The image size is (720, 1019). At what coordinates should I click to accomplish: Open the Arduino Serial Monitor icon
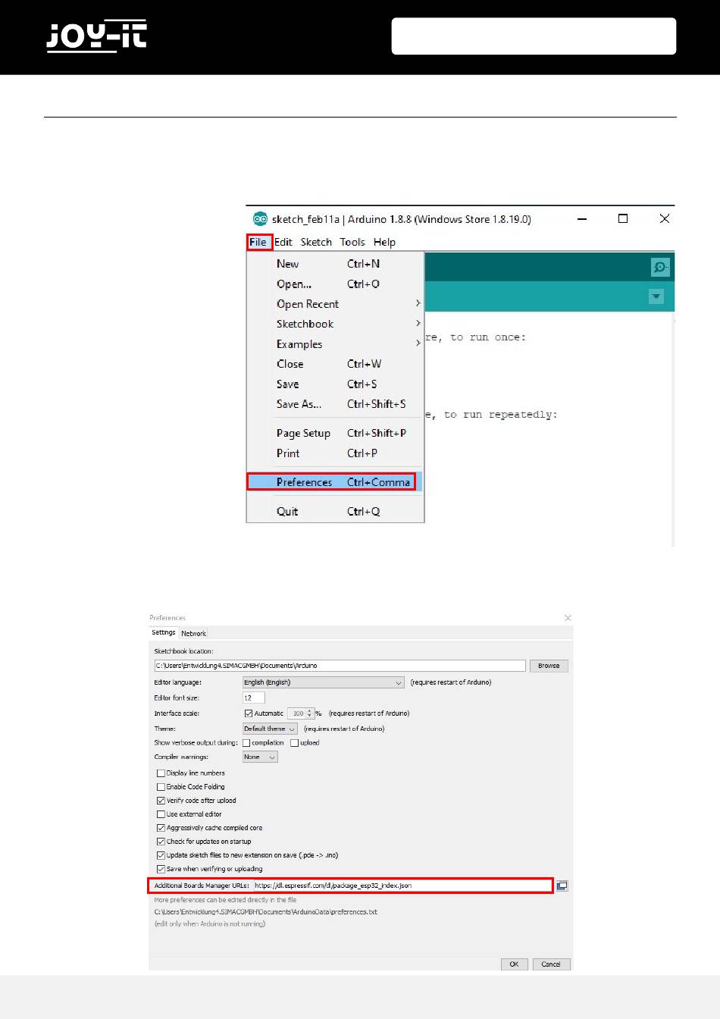660,268
